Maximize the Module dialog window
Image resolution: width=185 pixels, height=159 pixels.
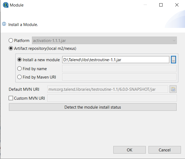click(x=161, y=5)
